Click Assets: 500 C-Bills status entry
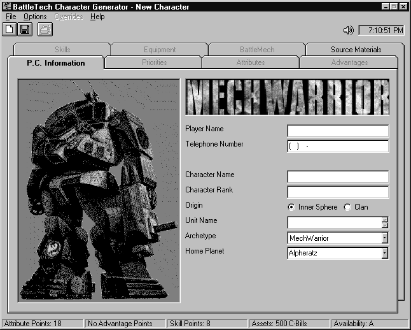 coord(289,324)
